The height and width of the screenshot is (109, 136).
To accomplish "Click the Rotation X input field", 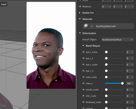I will pyautogui.click(x=106, y=7).
